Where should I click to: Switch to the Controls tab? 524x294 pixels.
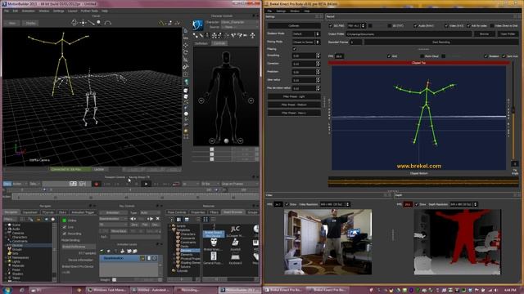pyautogui.click(x=219, y=43)
